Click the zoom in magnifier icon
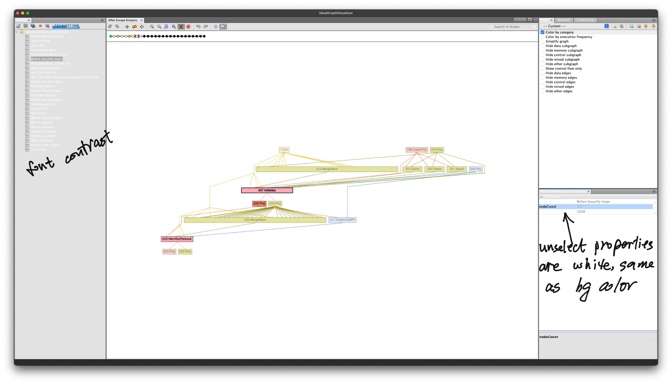672x384 pixels. (x=152, y=27)
